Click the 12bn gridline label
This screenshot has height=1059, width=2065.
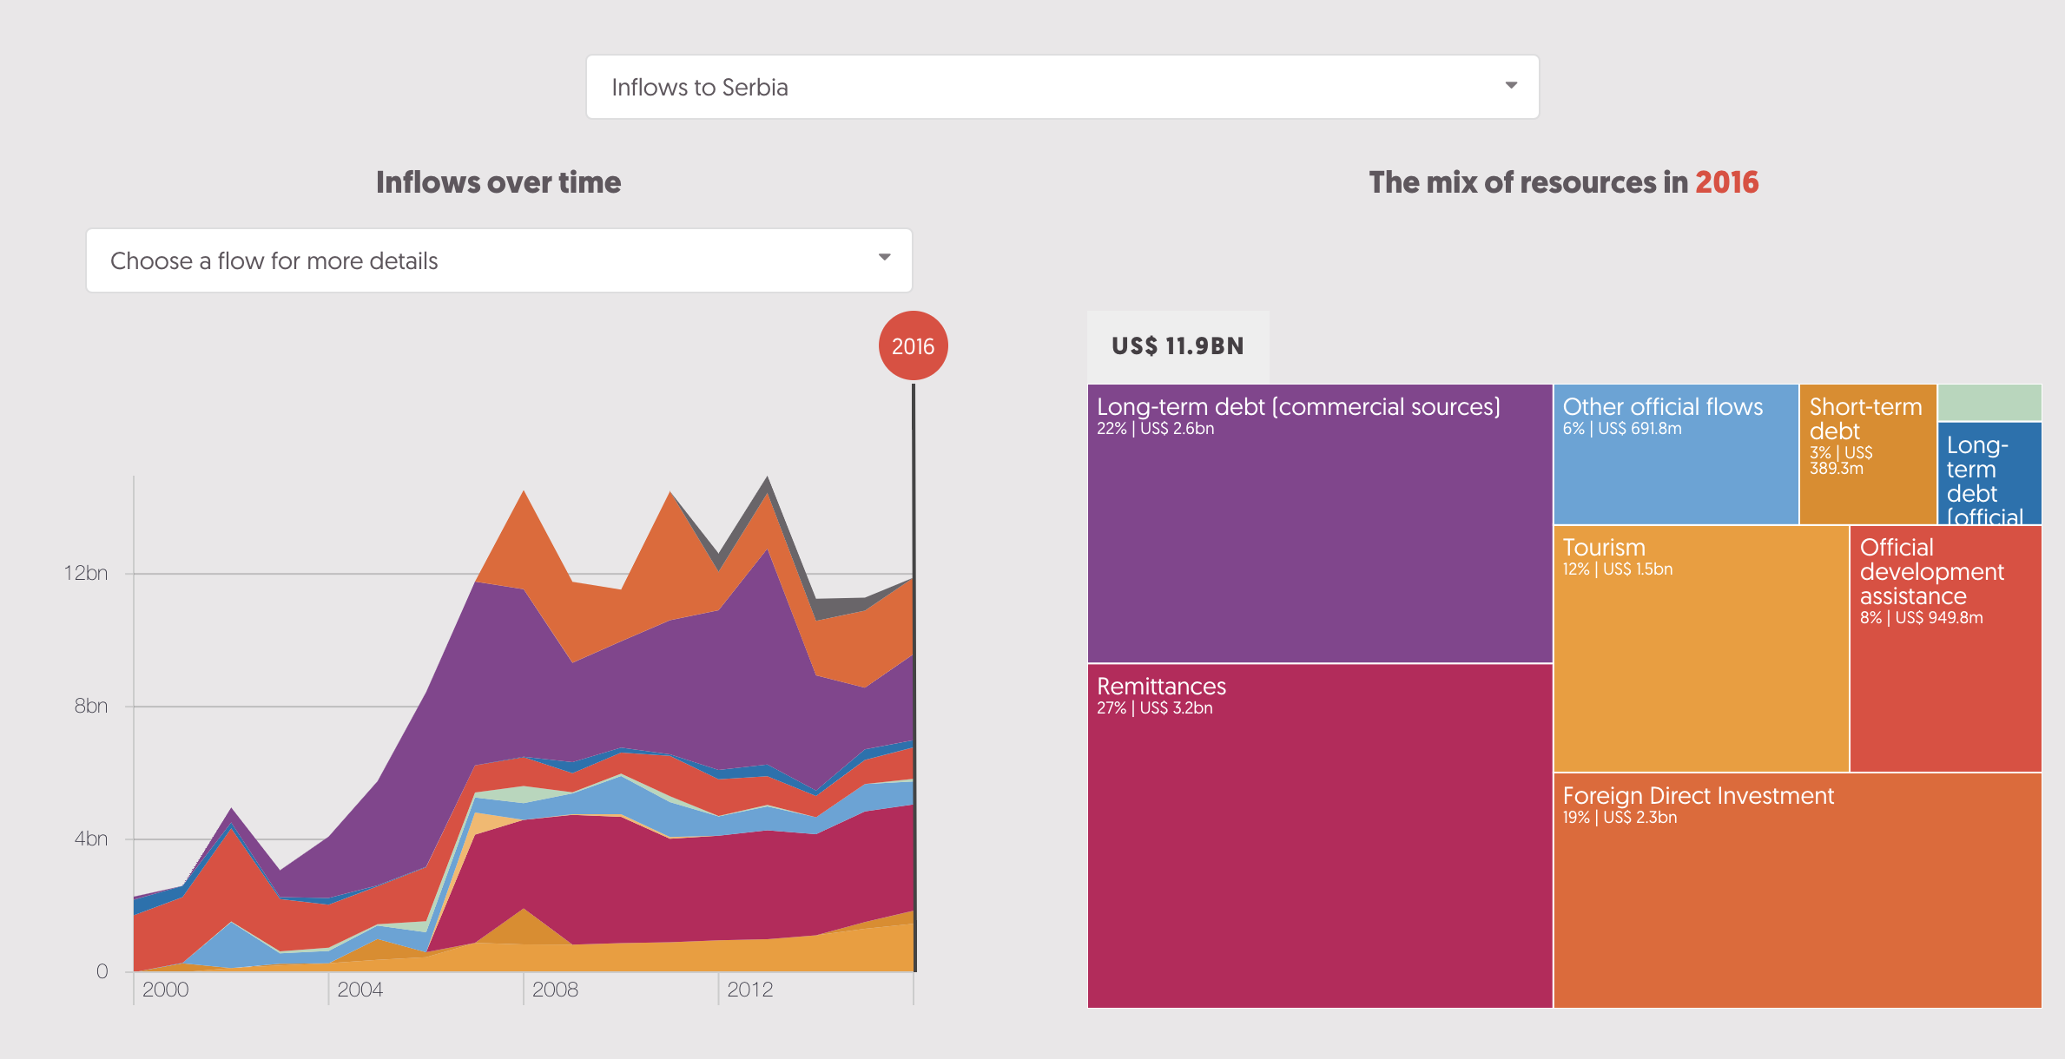(x=86, y=573)
